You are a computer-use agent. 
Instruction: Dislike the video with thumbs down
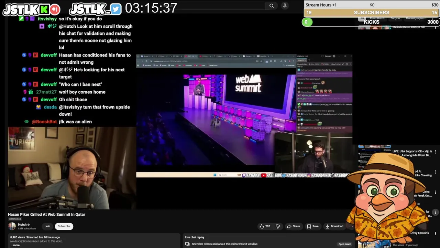click(278, 226)
